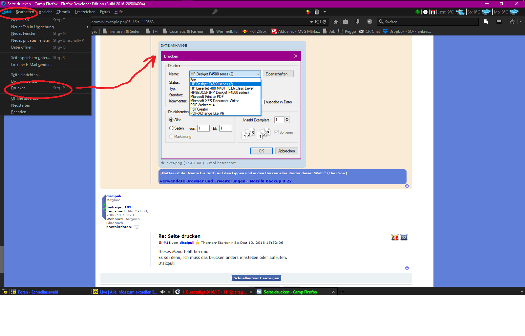Open a new tab with the plus button
The width and height of the screenshot is (525, 336).
tap(342, 292)
